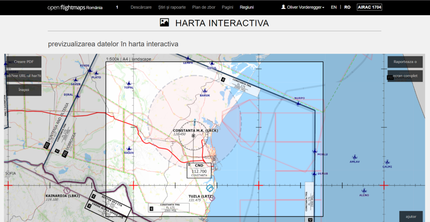The height and width of the screenshot is (222, 430).
Task: Open the Plan de zbor menu
Action: click(204, 7)
